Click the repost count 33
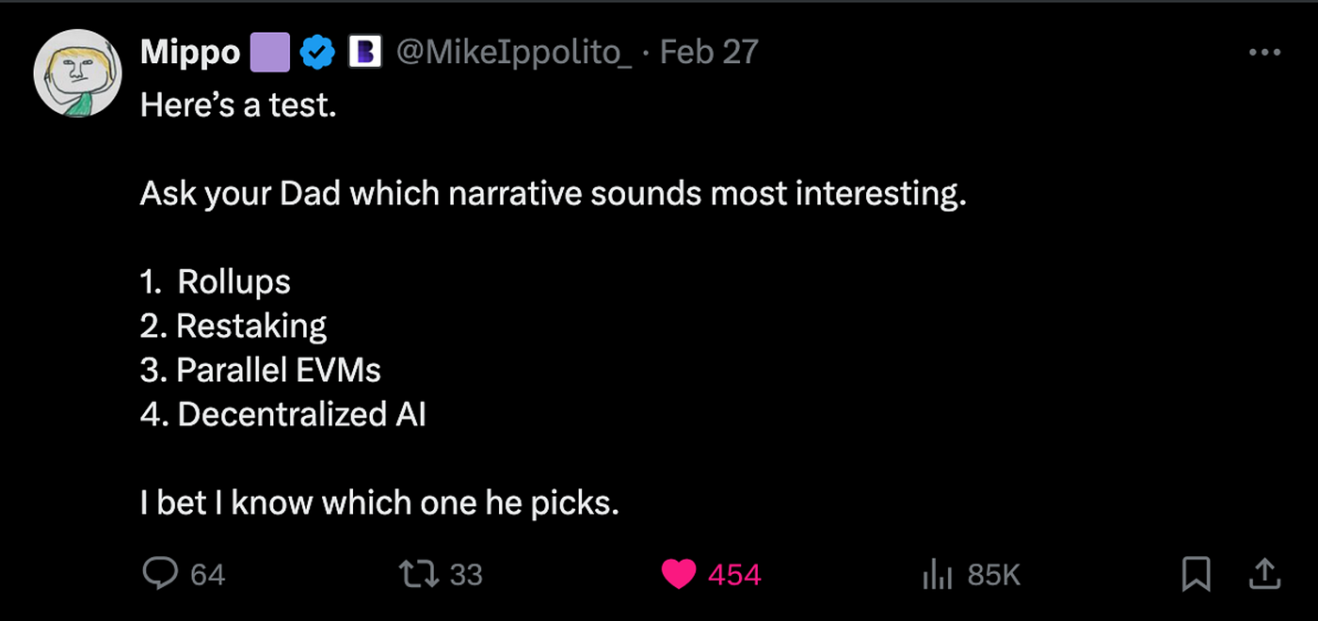 pos(465,574)
